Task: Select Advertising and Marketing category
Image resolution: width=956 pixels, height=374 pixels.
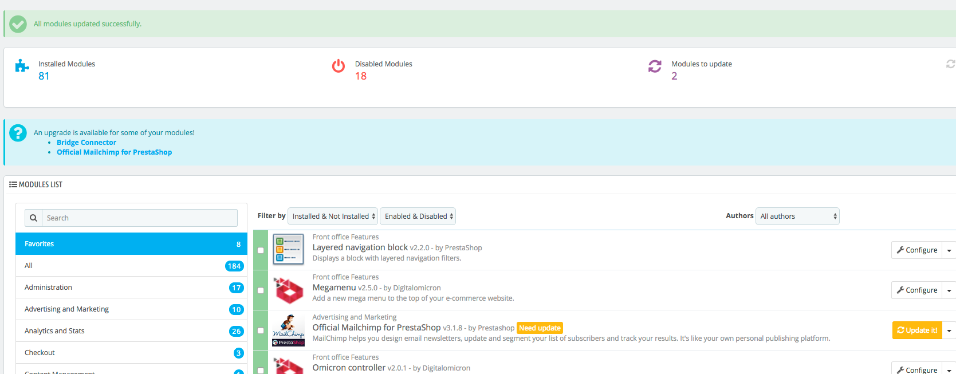Action: pos(131,309)
